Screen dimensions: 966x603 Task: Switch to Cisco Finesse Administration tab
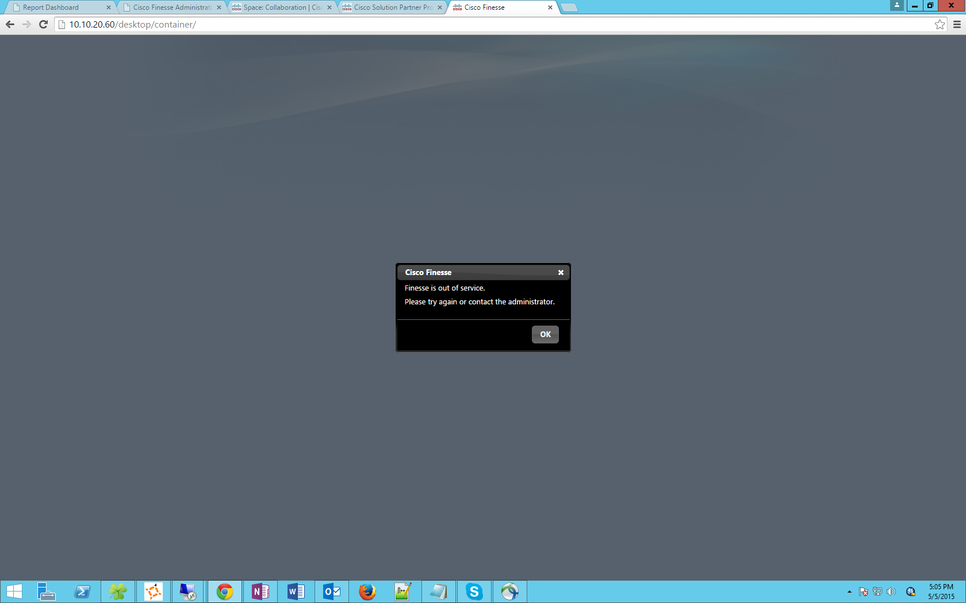(x=172, y=7)
